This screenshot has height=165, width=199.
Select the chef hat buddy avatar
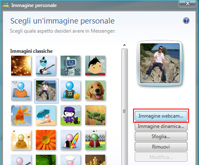pos(70,160)
